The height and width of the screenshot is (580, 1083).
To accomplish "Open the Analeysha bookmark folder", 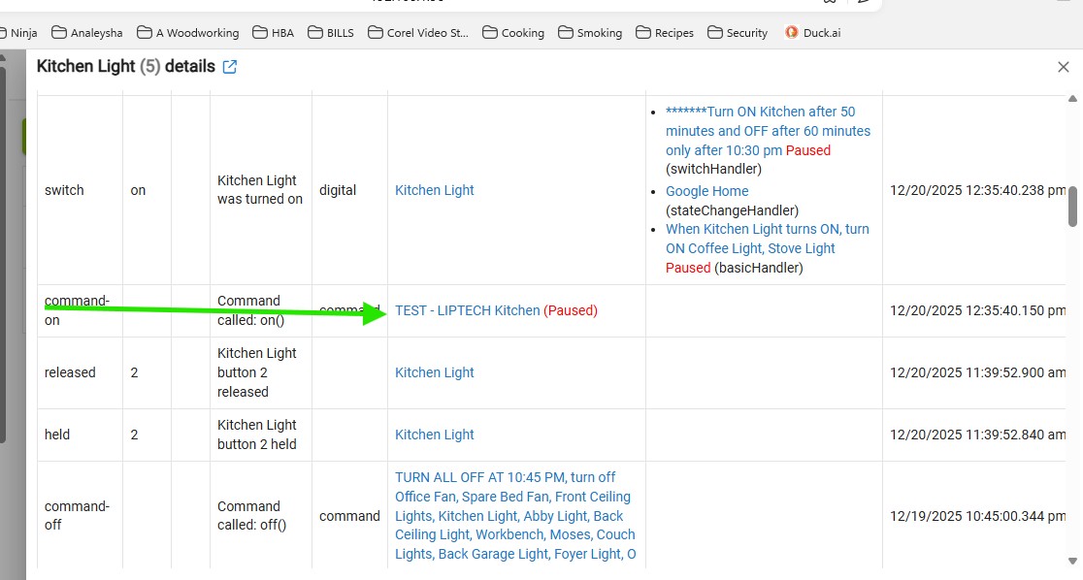I will (x=86, y=33).
